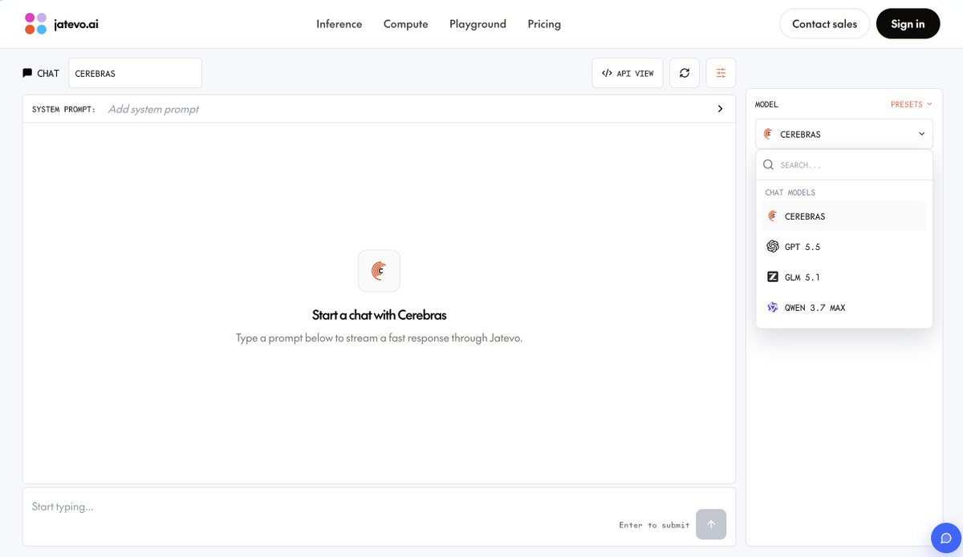
Task: Open the API View button
Action: tap(628, 73)
